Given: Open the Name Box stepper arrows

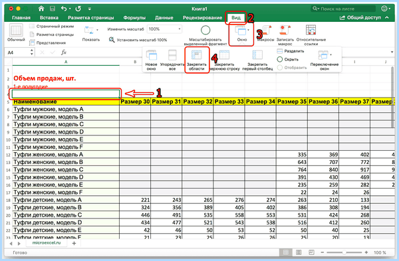Looking at the screenshot, I should click(x=31, y=52).
